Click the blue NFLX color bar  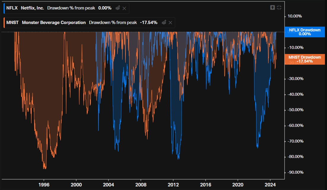[4, 8]
